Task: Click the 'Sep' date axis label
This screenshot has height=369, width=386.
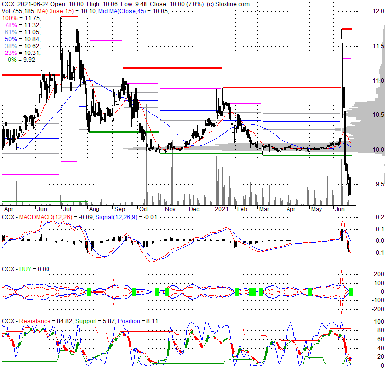Action: [x=120, y=209]
